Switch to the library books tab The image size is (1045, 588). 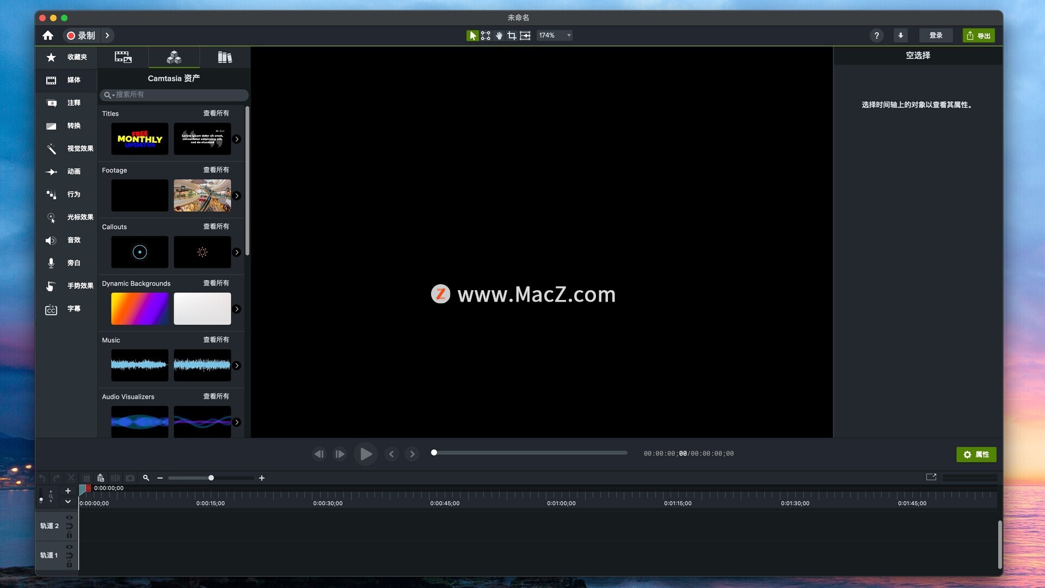225,57
